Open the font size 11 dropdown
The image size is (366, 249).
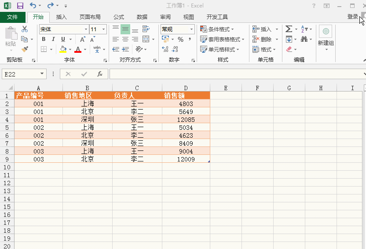[x=103, y=29]
